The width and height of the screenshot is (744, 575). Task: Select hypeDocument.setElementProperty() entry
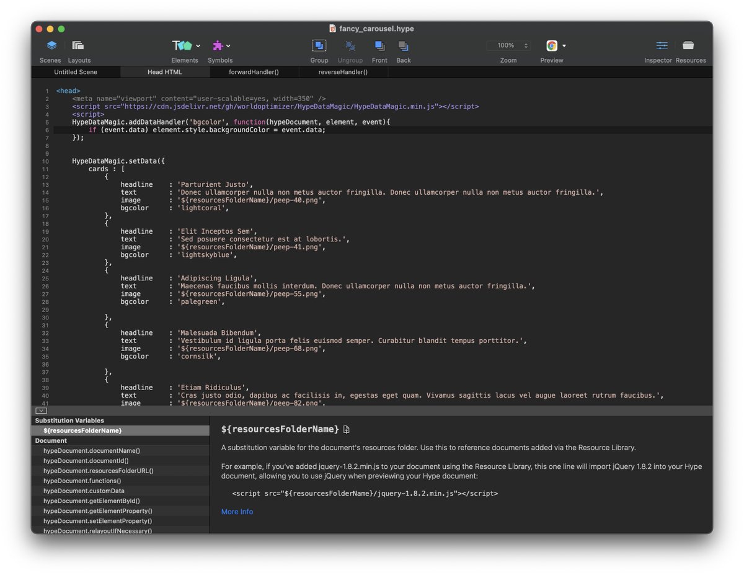(x=120, y=521)
